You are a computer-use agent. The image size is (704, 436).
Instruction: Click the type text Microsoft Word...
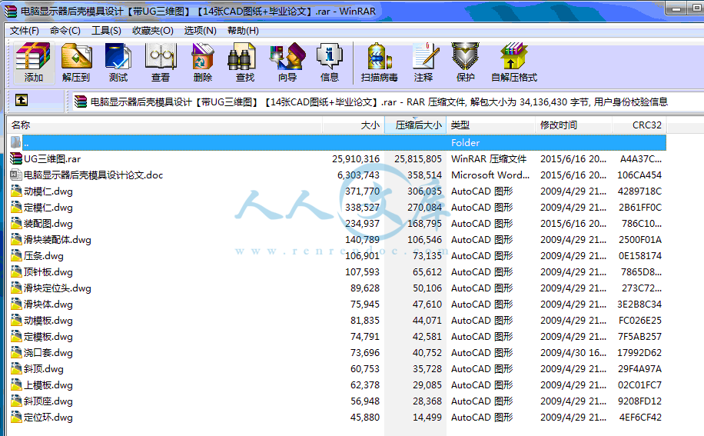coord(490,175)
